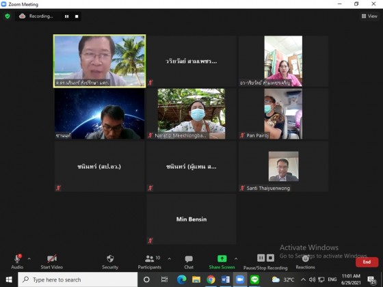Show hidden system tray icons
Screen dimensions: 383x287
tap(303, 279)
